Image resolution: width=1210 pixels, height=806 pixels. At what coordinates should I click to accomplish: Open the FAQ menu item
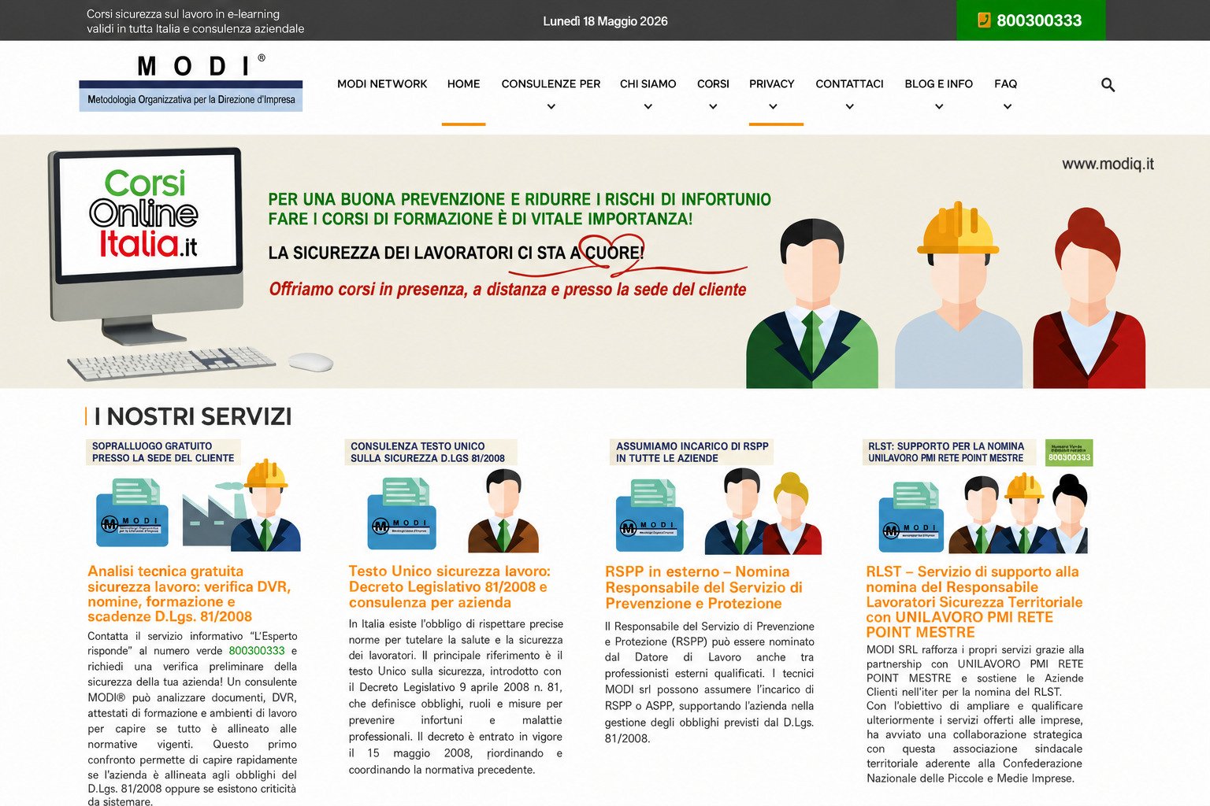[x=1005, y=83]
